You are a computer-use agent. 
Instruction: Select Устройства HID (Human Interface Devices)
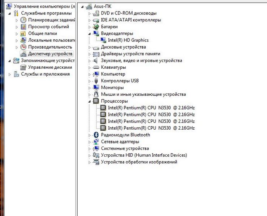coord(144,155)
